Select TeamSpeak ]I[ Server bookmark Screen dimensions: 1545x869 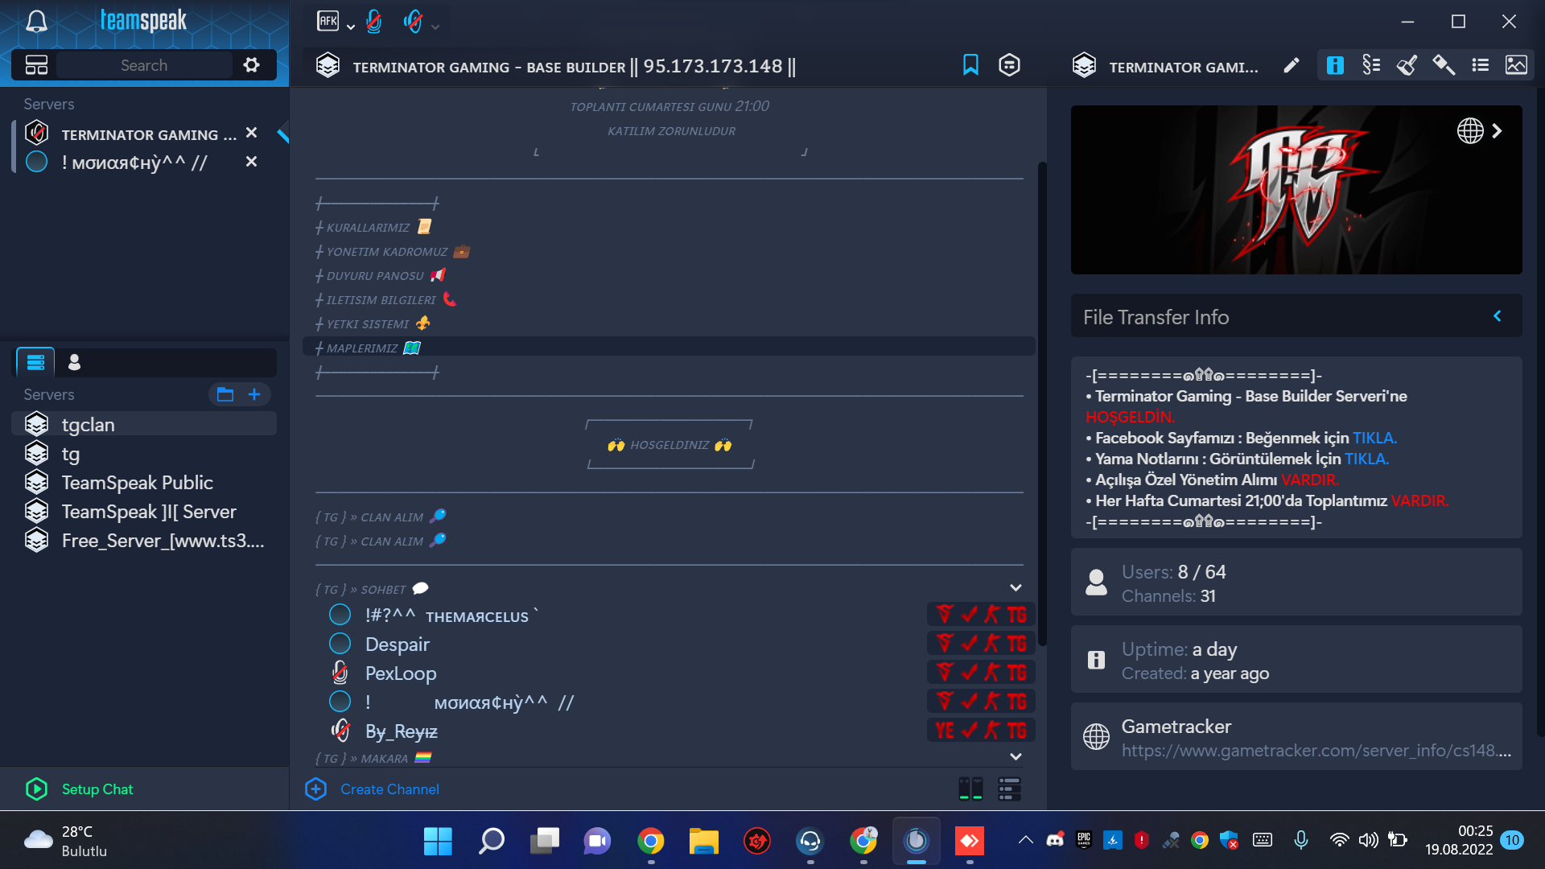pos(144,512)
